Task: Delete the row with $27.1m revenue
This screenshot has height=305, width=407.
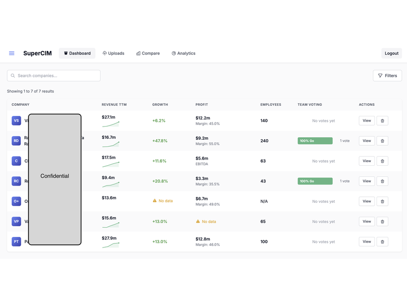Action: tap(383, 120)
